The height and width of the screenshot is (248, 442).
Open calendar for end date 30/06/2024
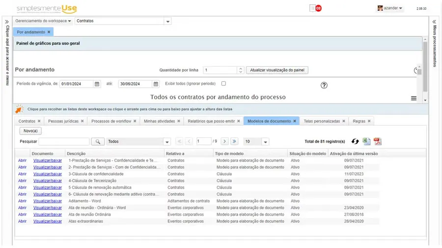[156, 84]
